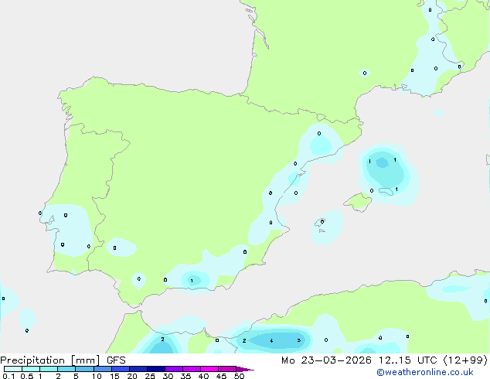Click the legend label '10'
Image resolution: width=490 pixels, height=379 pixels.
coord(97,376)
